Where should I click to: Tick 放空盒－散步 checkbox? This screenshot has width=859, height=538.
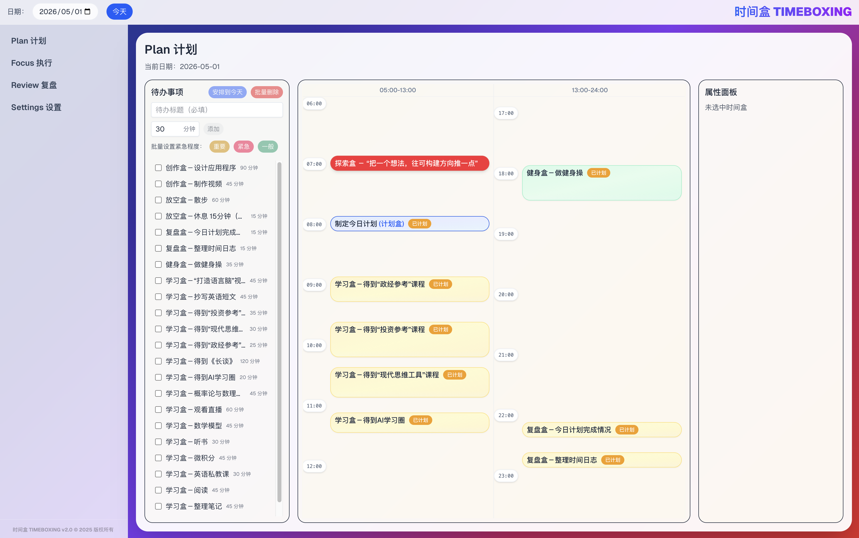tap(158, 200)
